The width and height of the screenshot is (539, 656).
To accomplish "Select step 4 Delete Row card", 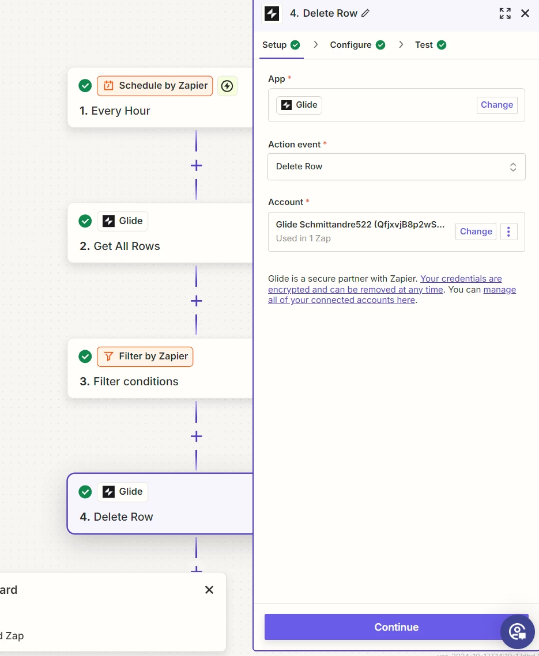I will (160, 504).
